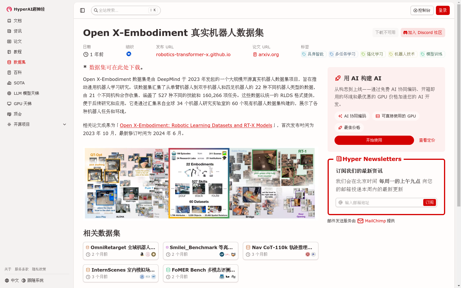Open the Smilei_Benchmark dataset card
The image size is (461, 288).
[201, 251]
